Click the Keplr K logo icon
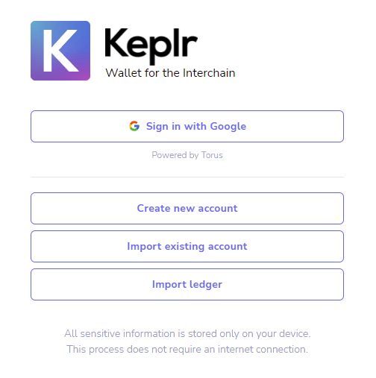This screenshot has height=378, width=376. click(60, 51)
